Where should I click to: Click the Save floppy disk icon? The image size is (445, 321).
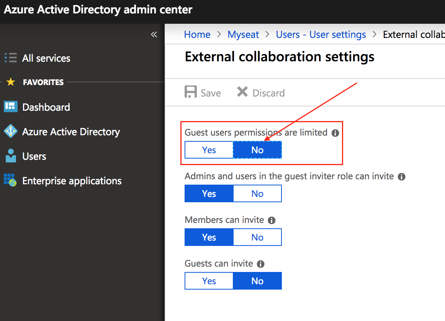coord(191,92)
